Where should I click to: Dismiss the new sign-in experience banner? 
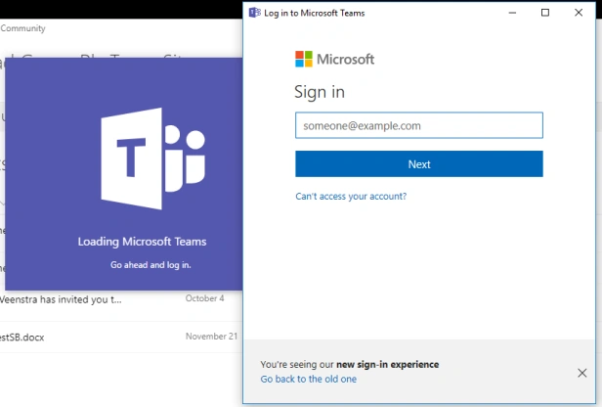[x=582, y=373]
